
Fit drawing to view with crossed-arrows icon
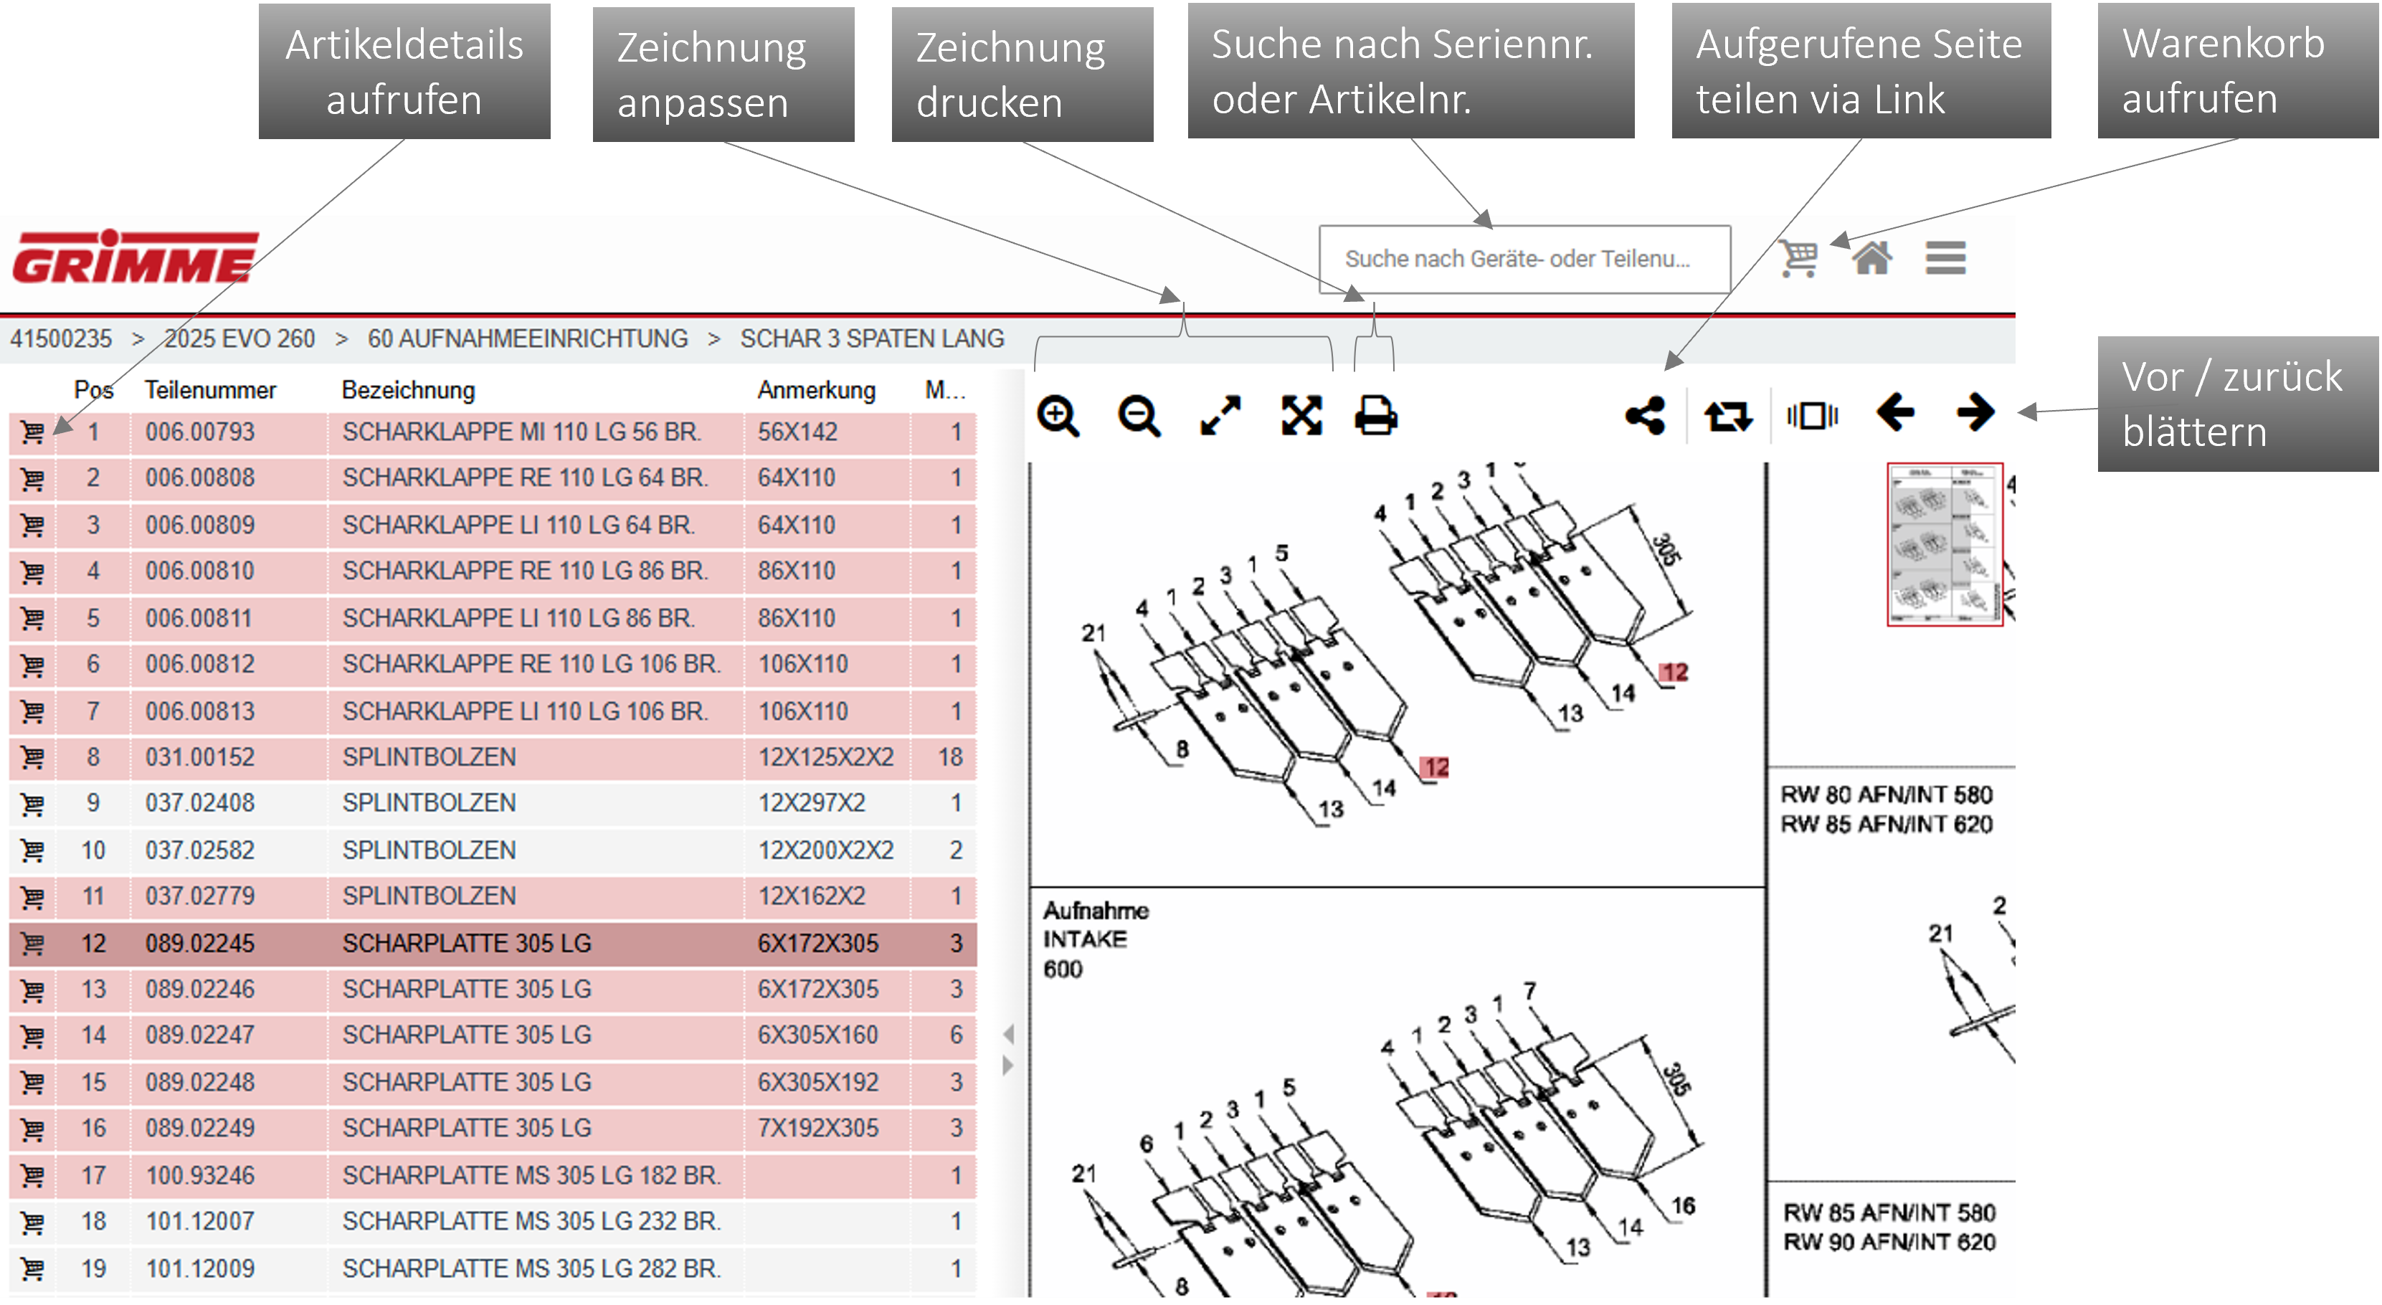point(1301,415)
